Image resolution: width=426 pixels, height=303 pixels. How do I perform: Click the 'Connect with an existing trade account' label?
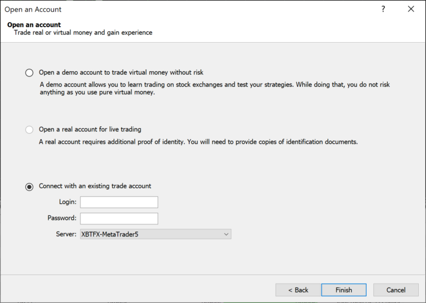click(95, 186)
